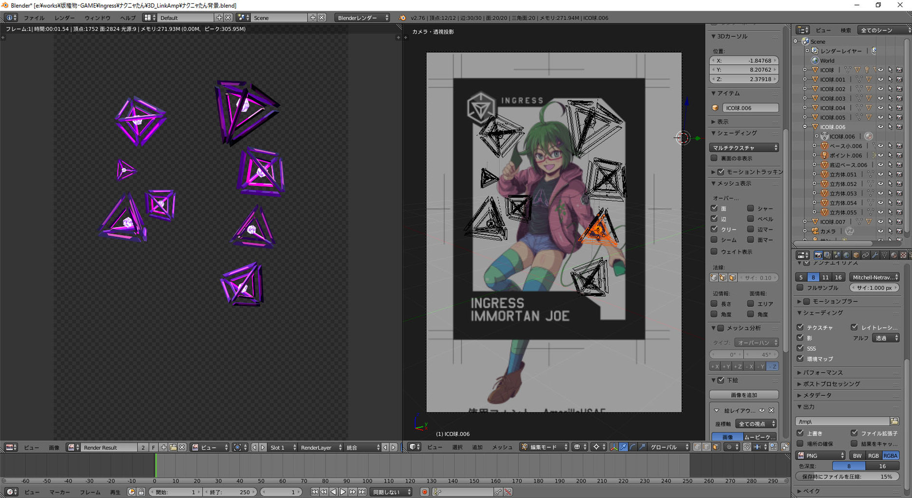
Task: Adjust the 保存時にファイルを圧縮 15% slider
Action: tap(847, 477)
